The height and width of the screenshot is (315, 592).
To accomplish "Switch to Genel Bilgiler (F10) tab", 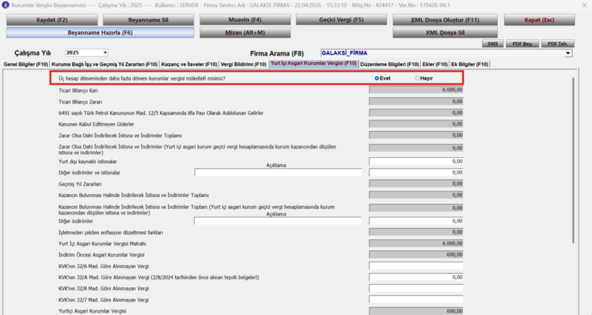I will (x=25, y=65).
